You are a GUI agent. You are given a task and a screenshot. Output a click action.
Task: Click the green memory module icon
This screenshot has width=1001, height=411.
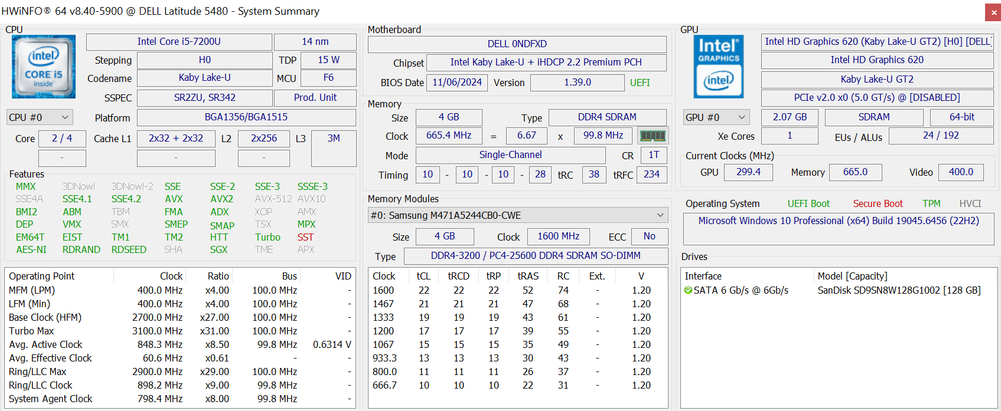point(653,136)
